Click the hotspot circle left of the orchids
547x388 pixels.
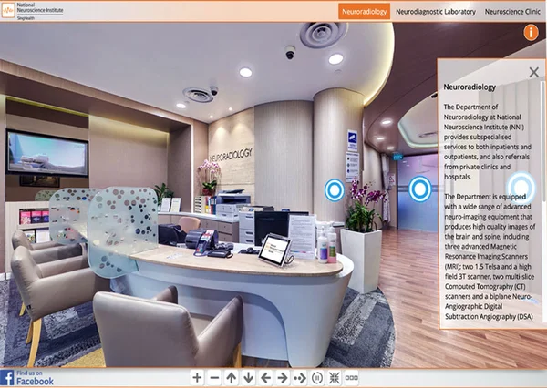[335, 189]
